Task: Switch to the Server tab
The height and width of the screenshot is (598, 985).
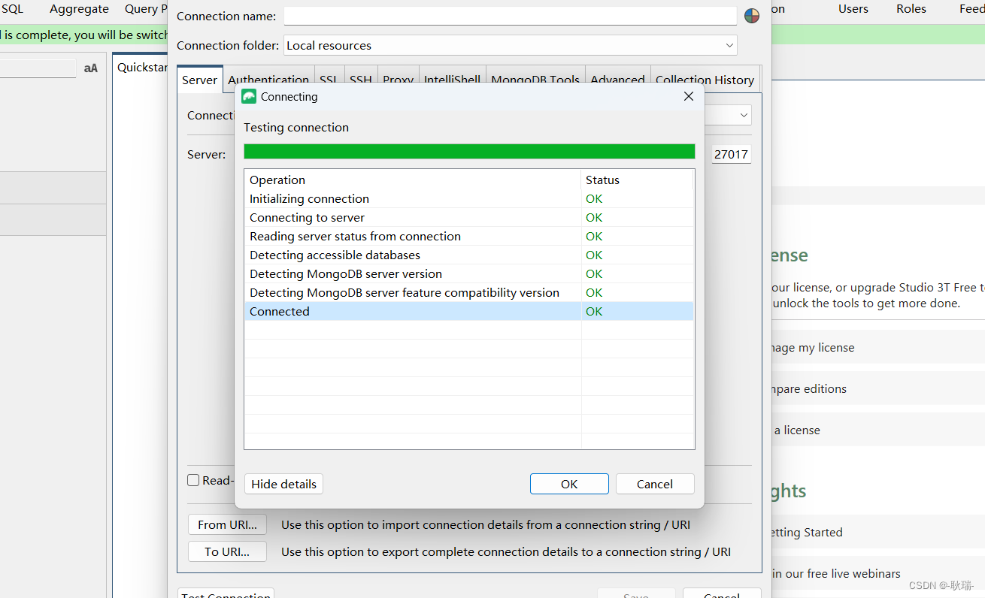Action: click(200, 80)
